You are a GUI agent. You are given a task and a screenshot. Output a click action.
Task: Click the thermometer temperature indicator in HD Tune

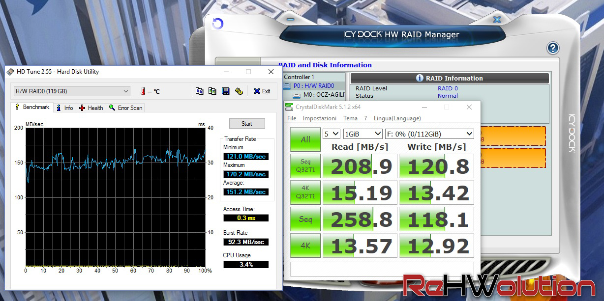143,91
